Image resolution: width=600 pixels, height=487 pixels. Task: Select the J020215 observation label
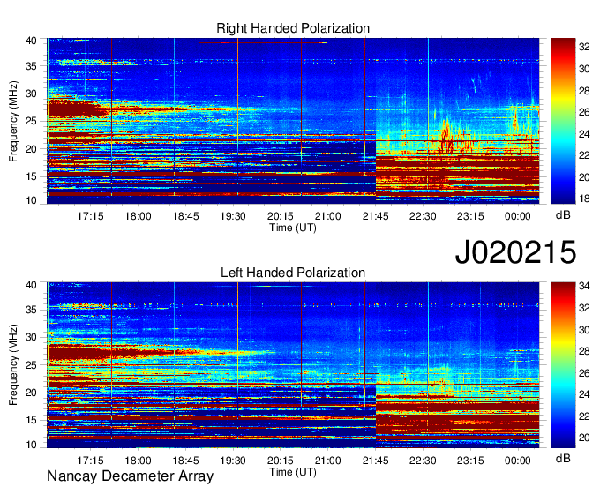[515, 252]
